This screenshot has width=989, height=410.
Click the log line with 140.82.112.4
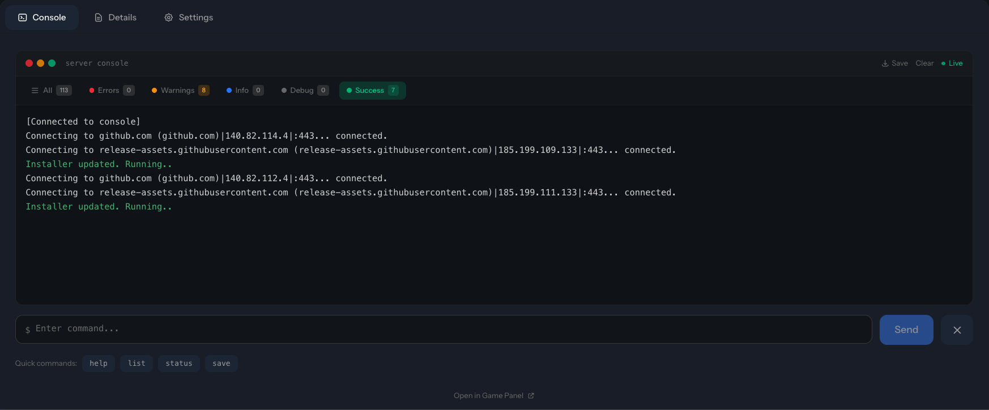click(207, 178)
